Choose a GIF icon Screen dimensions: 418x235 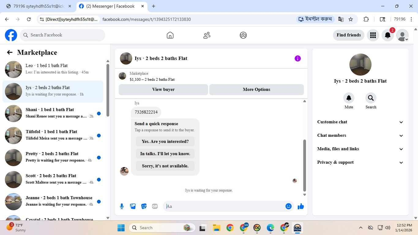pos(155,206)
